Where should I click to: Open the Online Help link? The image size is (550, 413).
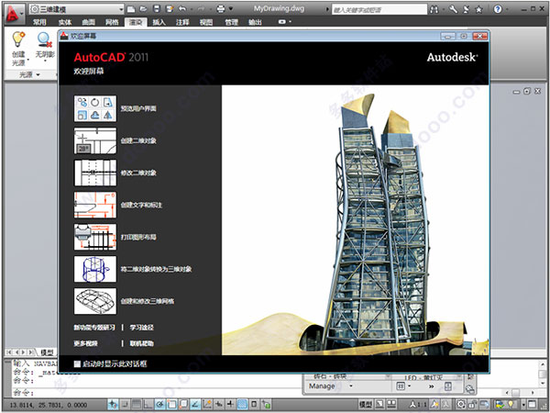(142, 343)
